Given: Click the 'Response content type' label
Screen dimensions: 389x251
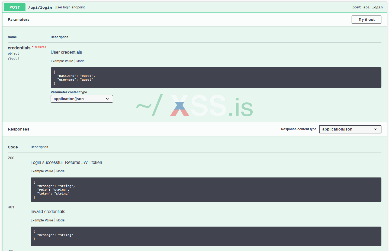Looking at the screenshot, I should click(299, 129).
